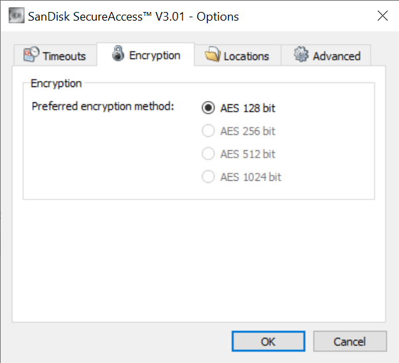Select the AES 128 bit radio button
Screen dimensions: 399x363
[208, 108]
